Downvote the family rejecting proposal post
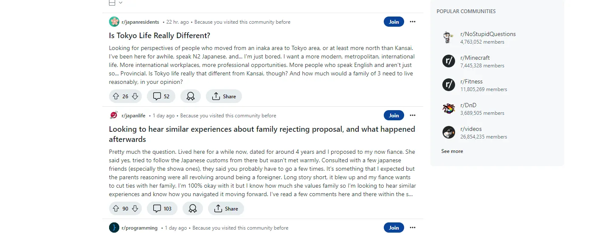This screenshot has width=613, height=233. pos(135,208)
